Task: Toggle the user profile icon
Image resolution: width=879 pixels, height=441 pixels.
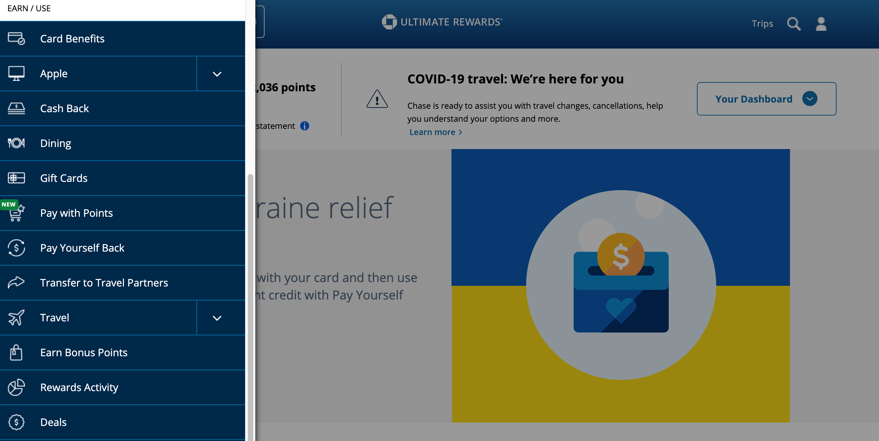Action: [821, 24]
